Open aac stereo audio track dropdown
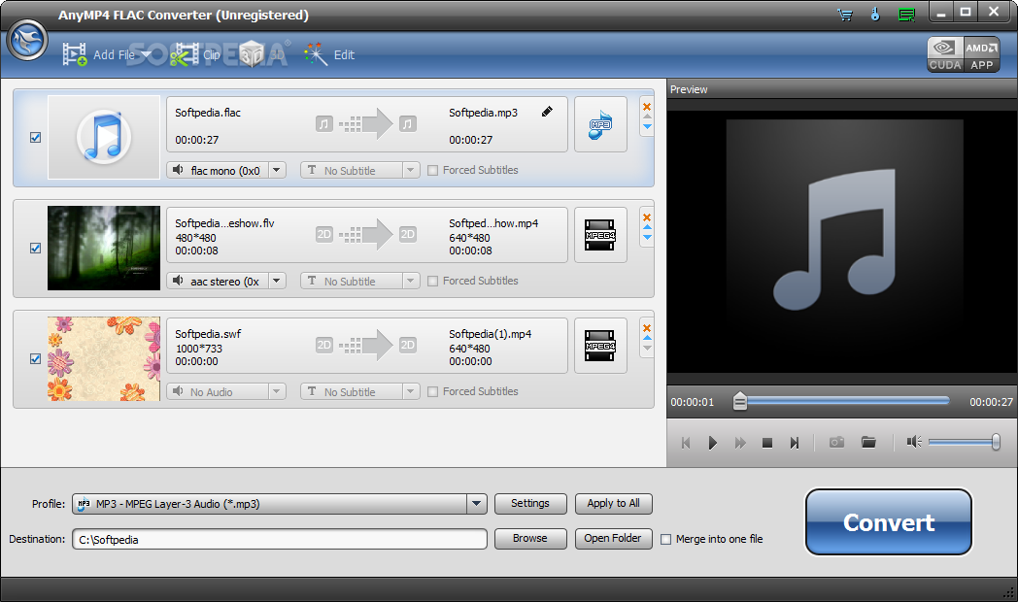This screenshot has width=1018, height=602. [277, 281]
